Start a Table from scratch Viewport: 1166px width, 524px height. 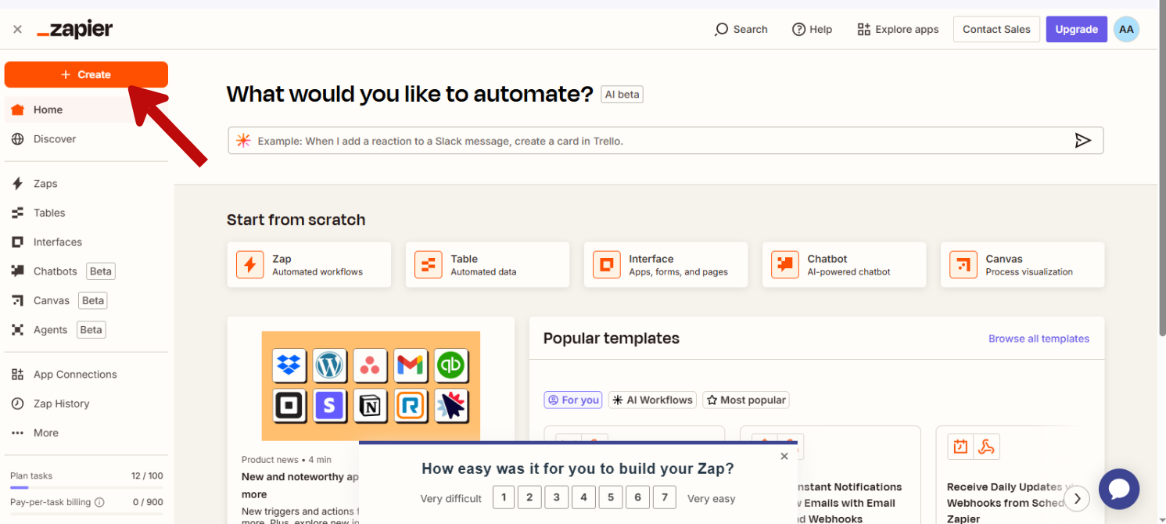[487, 264]
